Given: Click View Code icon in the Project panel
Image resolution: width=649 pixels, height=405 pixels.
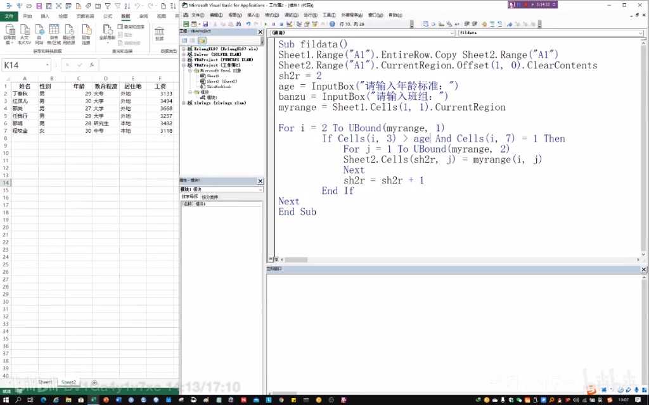Looking at the screenshot, I should (x=184, y=40).
